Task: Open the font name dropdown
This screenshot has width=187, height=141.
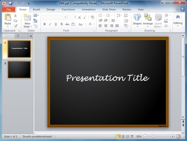Action: [x=65, y=17]
